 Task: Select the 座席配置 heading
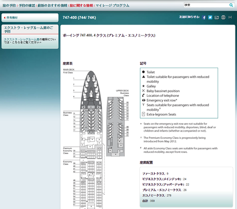pos(146,162)
